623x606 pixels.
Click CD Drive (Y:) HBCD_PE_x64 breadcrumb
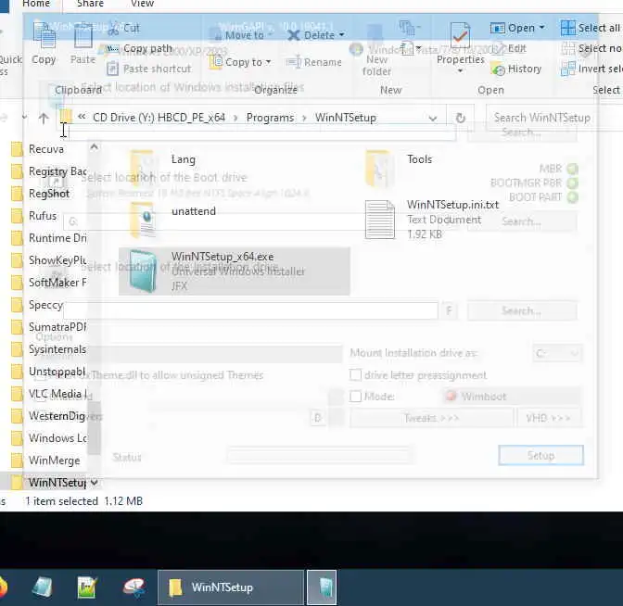pyautogui.click(x=159, y=118)
